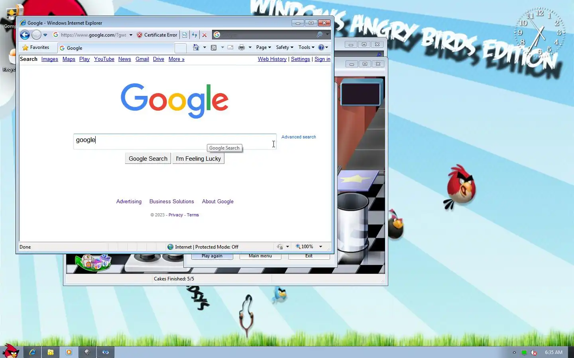Select the Google browser tab
Image resolution: width=574 pixels, height=358 pixels.
point(116,48)
